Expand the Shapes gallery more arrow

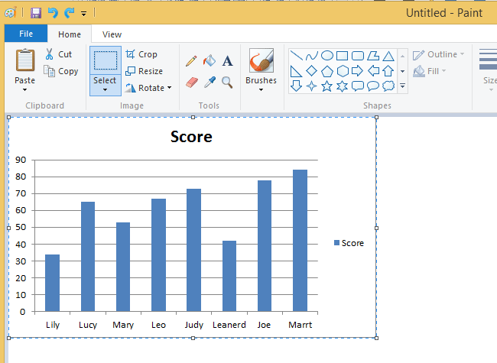tap(402, 86)
